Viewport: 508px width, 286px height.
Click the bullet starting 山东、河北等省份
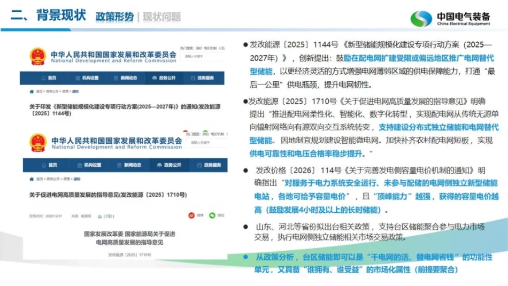click(x=364, y=232)
